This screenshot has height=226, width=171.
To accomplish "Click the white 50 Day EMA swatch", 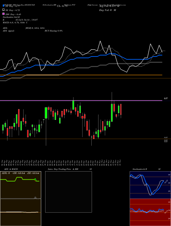I will [4, 10].
